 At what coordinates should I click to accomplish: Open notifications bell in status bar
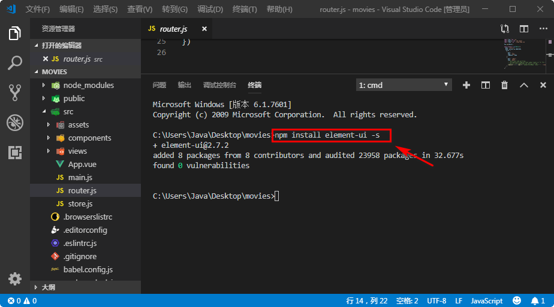coord(538,300)
